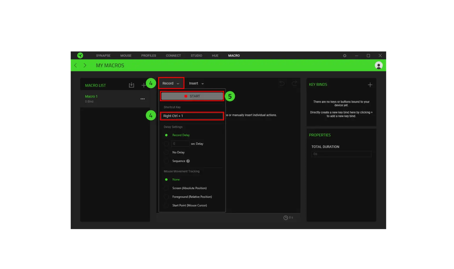Open the Insert dropdown
This screenshot has height=269, width=454.
[196, 83]
